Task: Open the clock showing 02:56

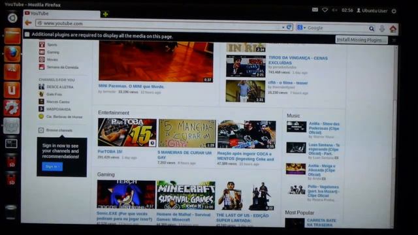Action: [347, 10]
